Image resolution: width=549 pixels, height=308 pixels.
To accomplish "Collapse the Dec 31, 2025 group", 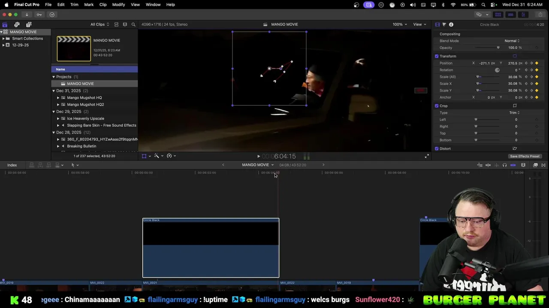I will click(54, 91).
